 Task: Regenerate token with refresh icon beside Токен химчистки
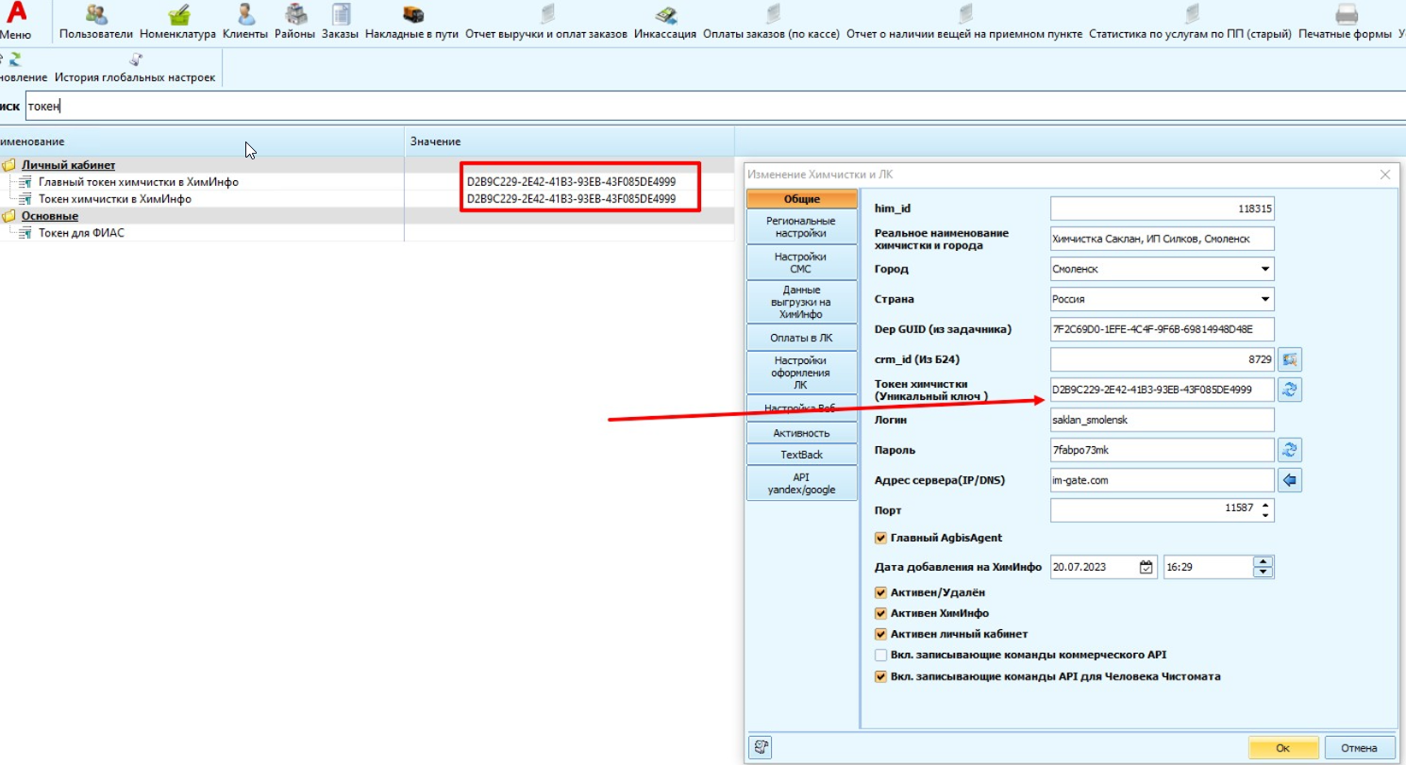[x=1290, y=390]
